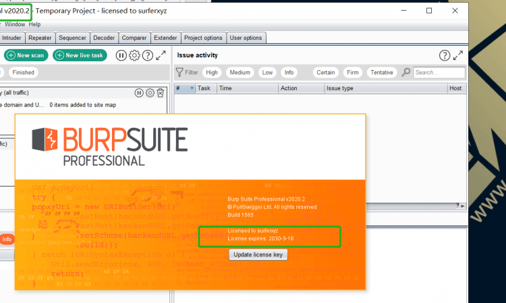Toggle the Tentative confidence filter
The width and height of the screenshot is (506, 303).
(x=382, y=73)
